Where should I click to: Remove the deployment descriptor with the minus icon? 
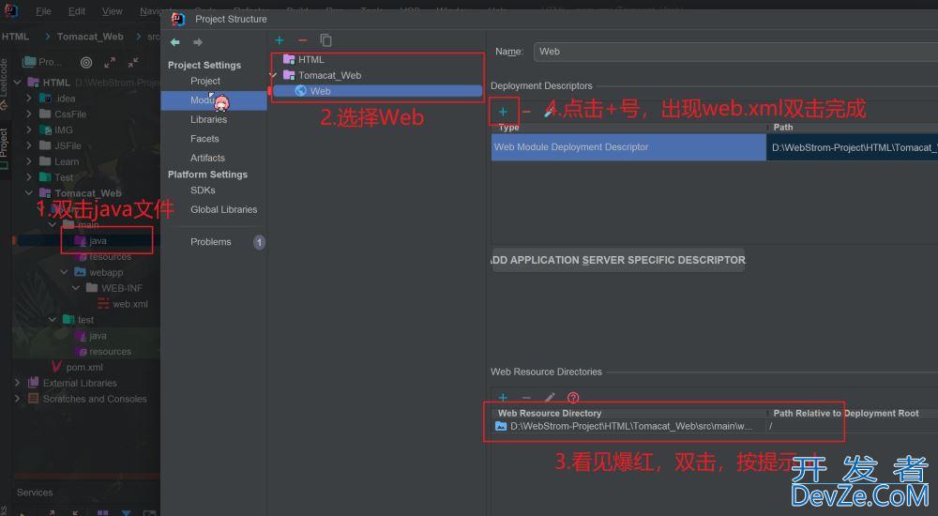tap(526, 112)
